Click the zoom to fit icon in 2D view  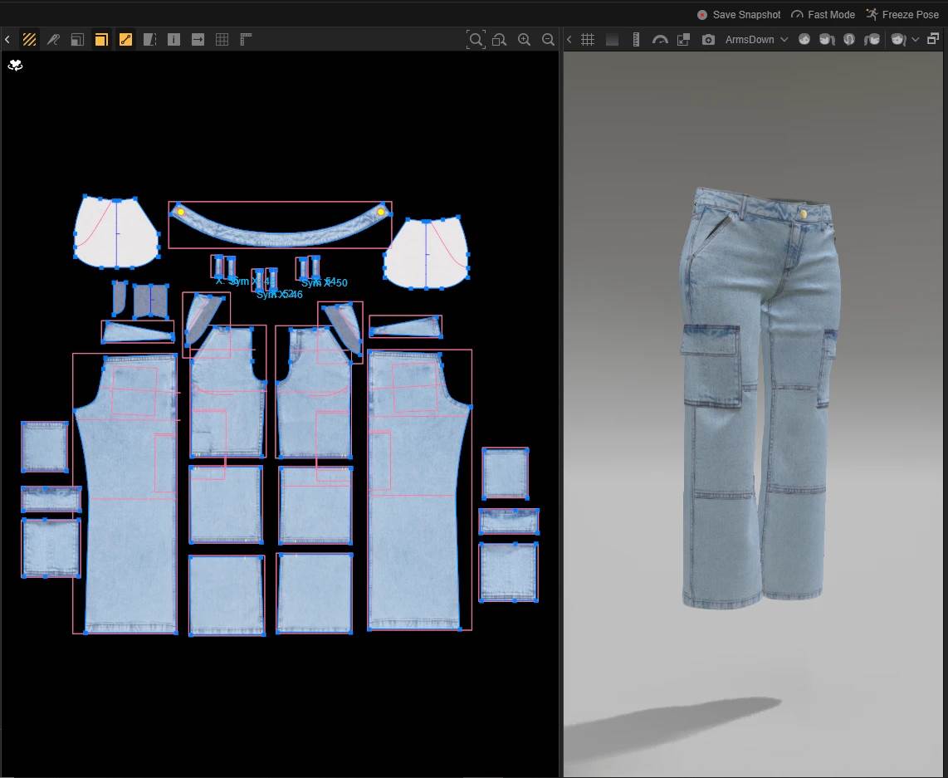pyautogui.click(x=476, y=40)
